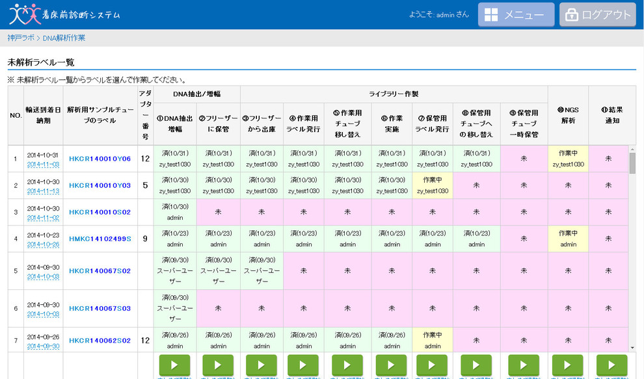
Task: Click due date 2014-10-26 link
Action: 43,244
